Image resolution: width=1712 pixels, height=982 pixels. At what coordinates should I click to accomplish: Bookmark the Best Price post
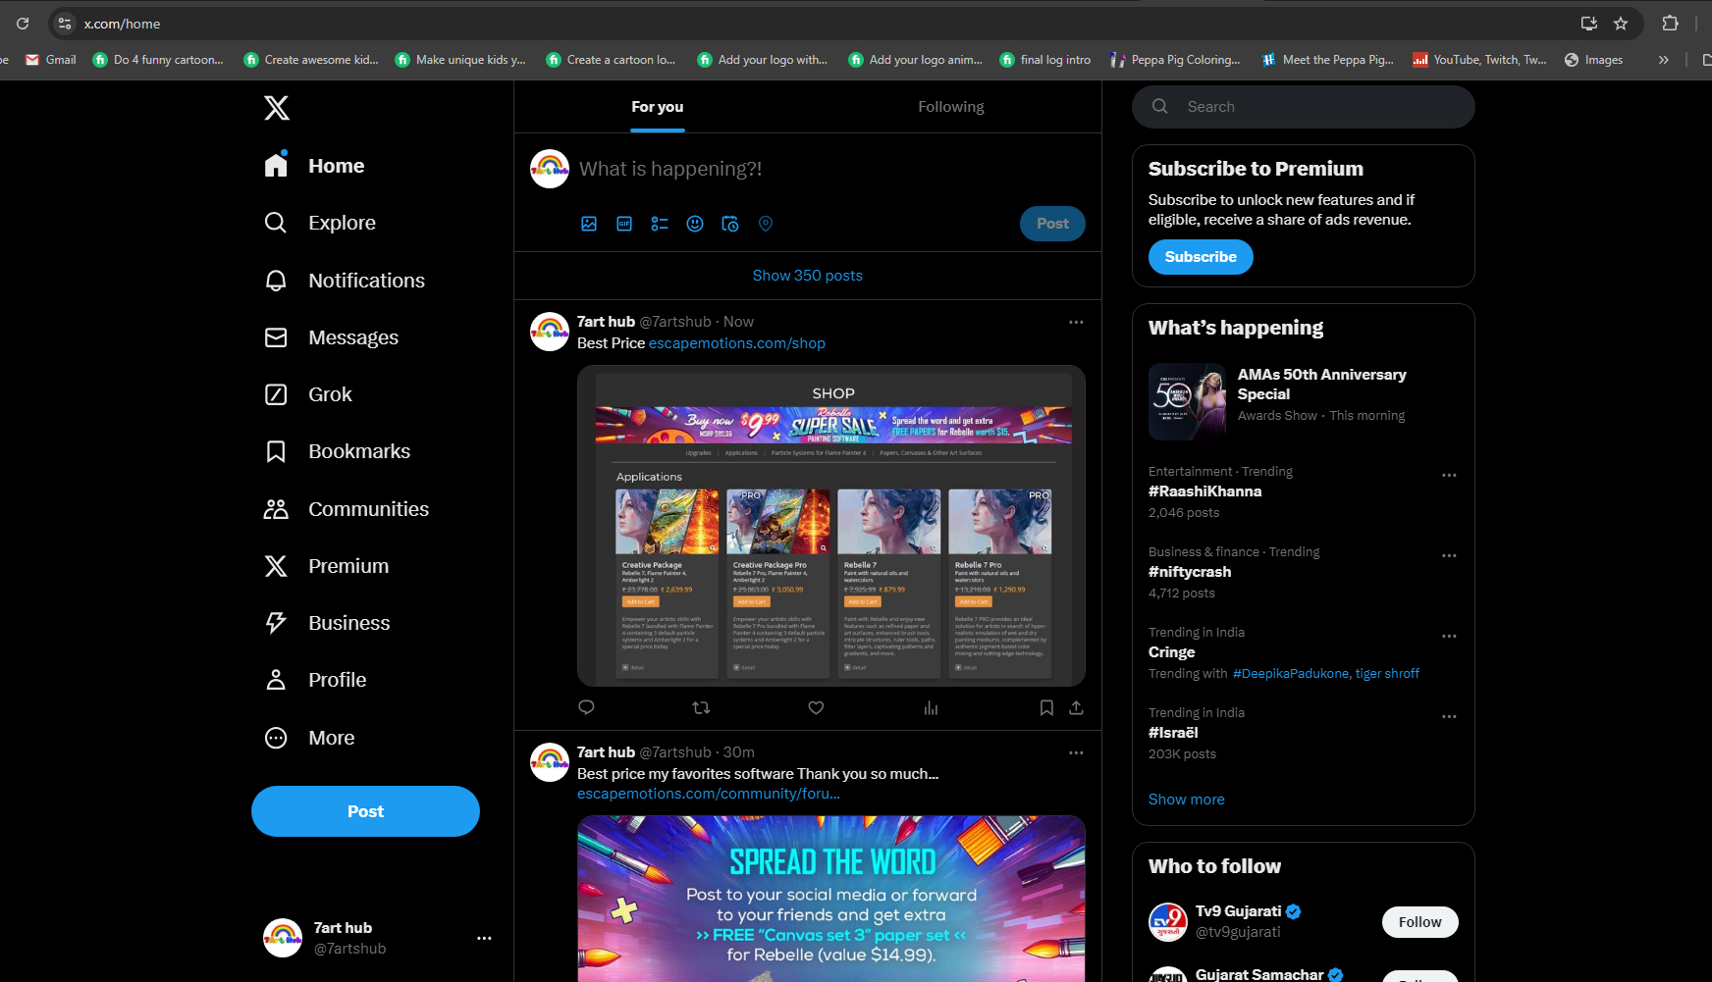click(1046, 707)
